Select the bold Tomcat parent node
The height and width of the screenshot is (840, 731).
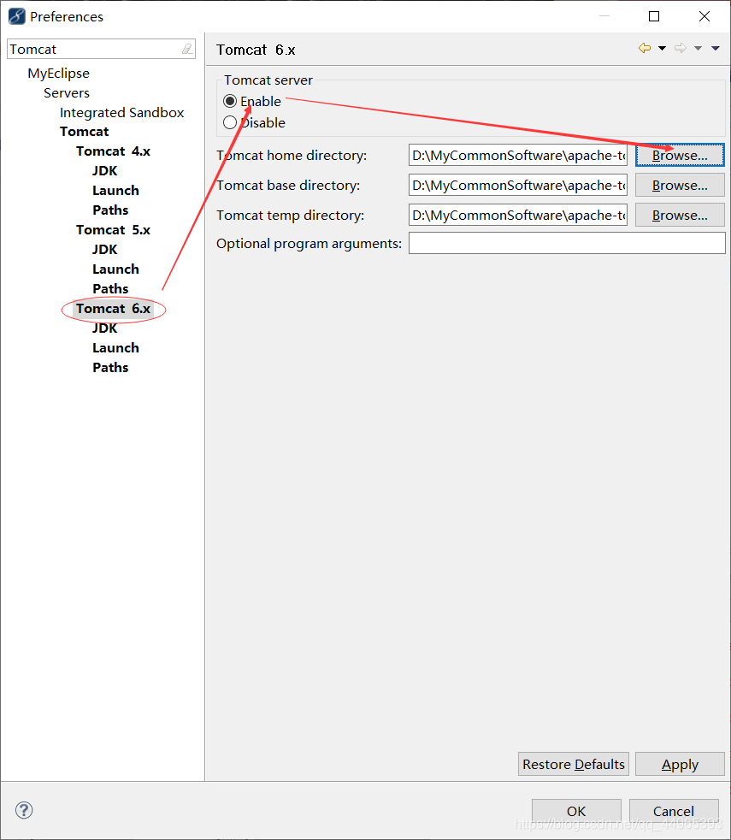tap(84, 132)
